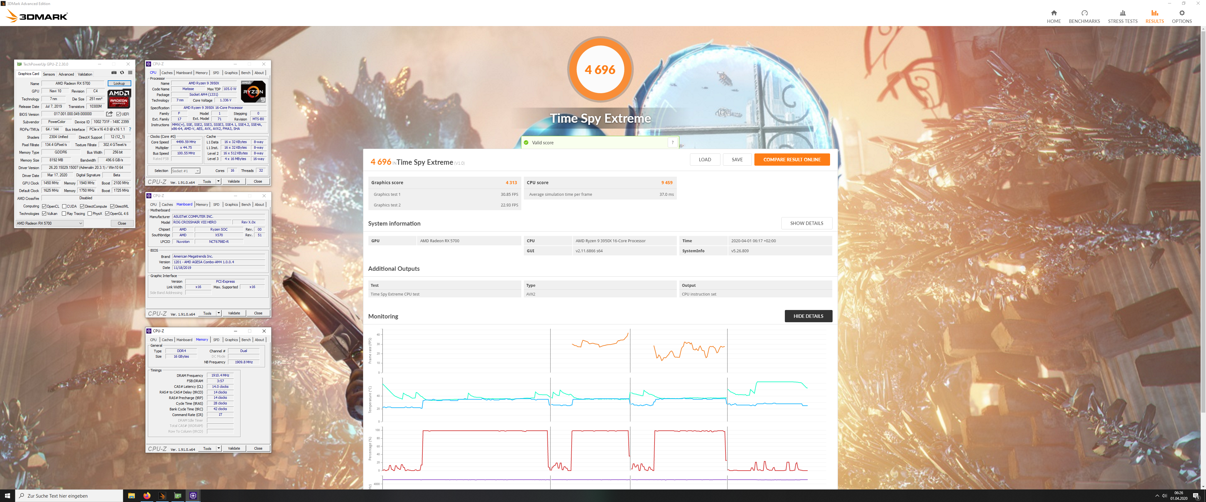Open Tools dropdown arrow in Mainboard CPU-Z window
This screenshot has height=502, width=1206.
click(219, 313)
